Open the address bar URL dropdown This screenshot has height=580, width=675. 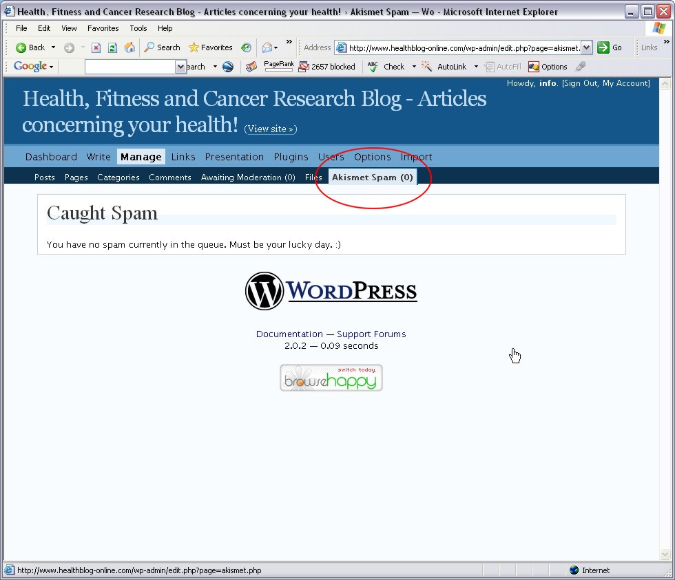(x=587, y=47)
